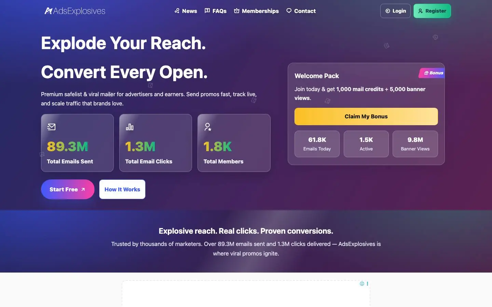Click the bar chart icon above Total Email Clicks
Screen dimensions: 492x307
coord(129,127)
